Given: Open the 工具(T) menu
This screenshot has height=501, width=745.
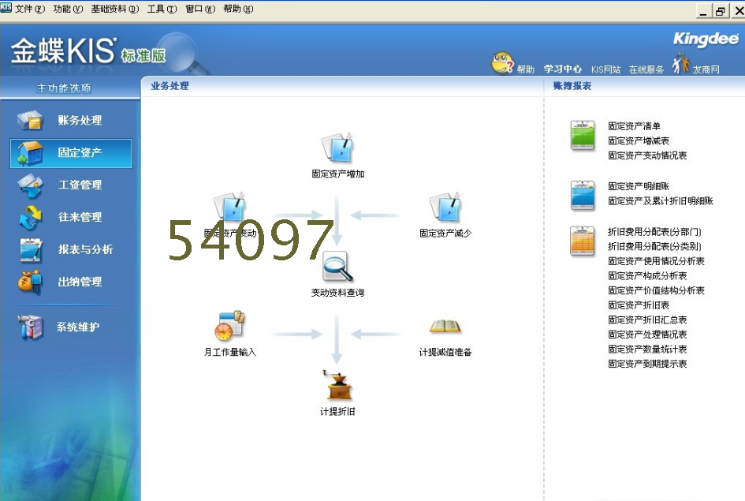Looking at the screenshot, I should pos(162,9).
